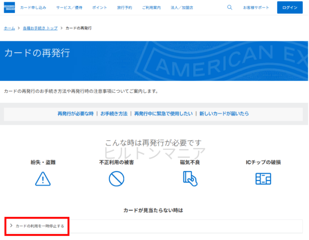Open the 旅行予約 menu
Image resolution: width=309 pixels, height=240 pixels.
point(124,8)
